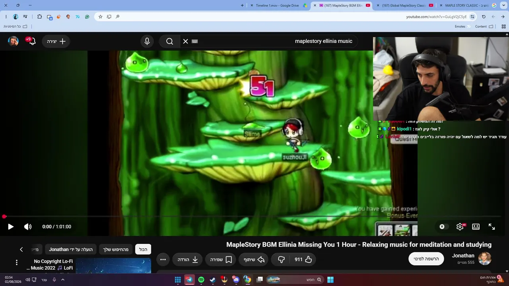This screenshot has width=509, height=286.
Task: Open the Emotes bookmark
Action: pos(462,27)
